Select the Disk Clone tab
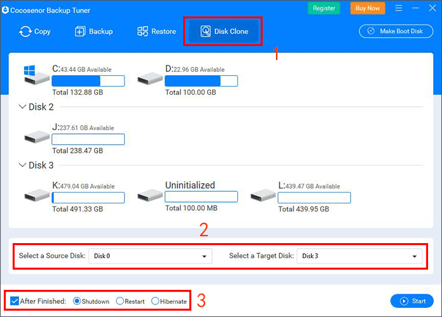This screenshot has height=317, width=442. [x=224, y=32]
